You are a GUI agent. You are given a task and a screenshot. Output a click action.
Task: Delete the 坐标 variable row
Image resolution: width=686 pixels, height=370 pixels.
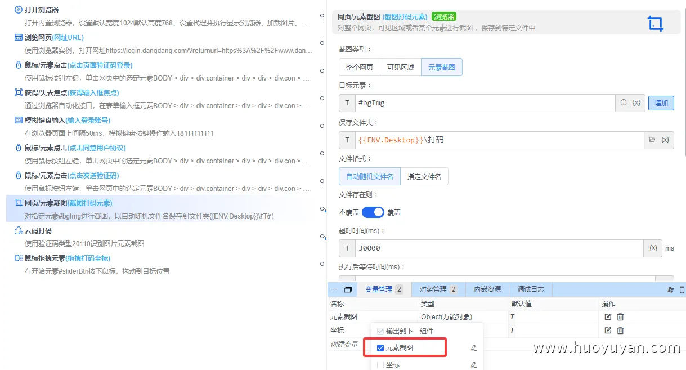[620, 331]
